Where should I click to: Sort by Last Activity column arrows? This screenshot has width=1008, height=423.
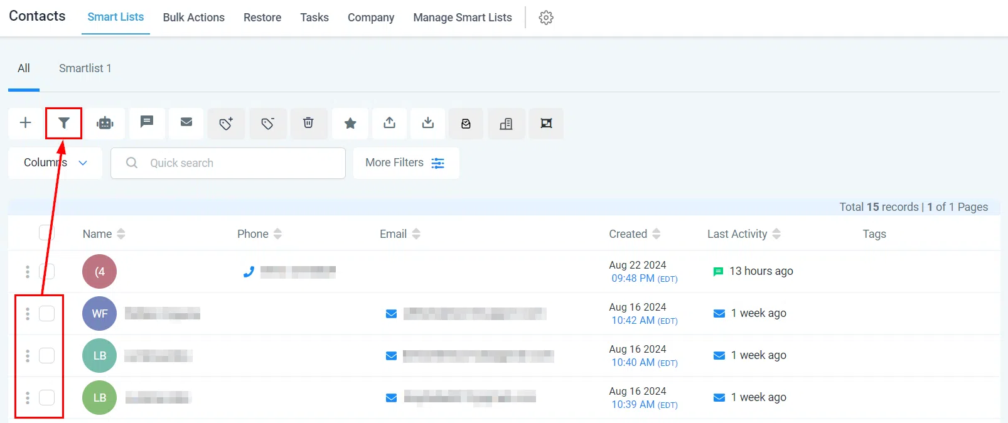(776, 234)
